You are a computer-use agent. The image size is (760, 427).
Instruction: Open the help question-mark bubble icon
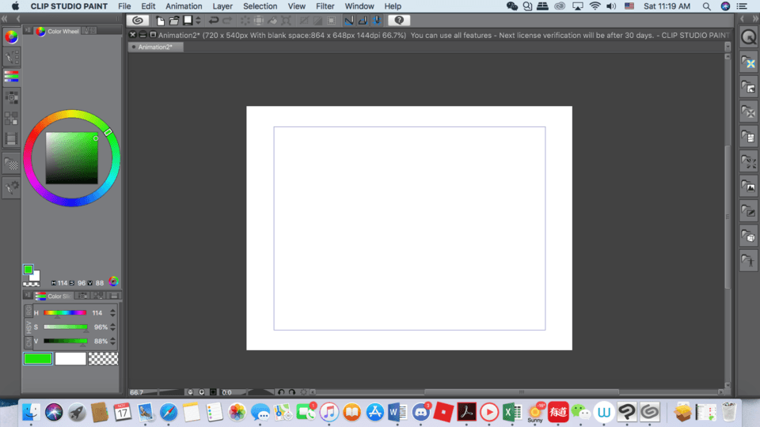point(399,21)
